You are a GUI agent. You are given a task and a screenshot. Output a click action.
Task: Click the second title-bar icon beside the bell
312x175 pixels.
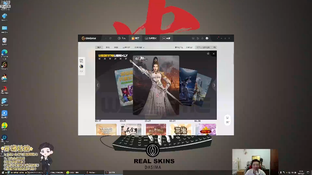pos(198,38)
